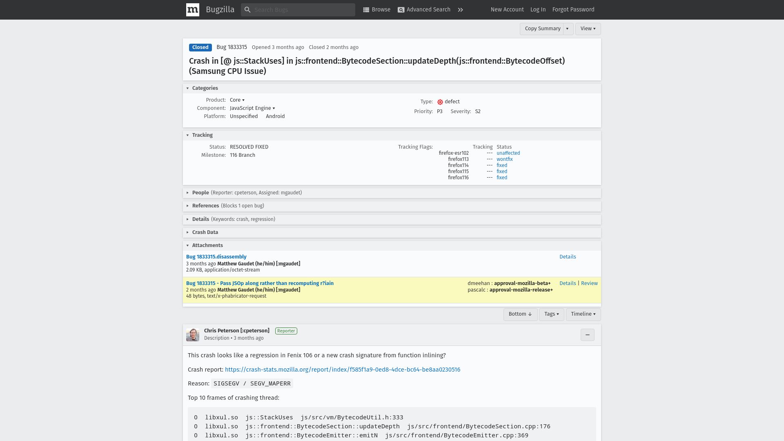
Task: Click New Account in the header
Action: point(507,10)
